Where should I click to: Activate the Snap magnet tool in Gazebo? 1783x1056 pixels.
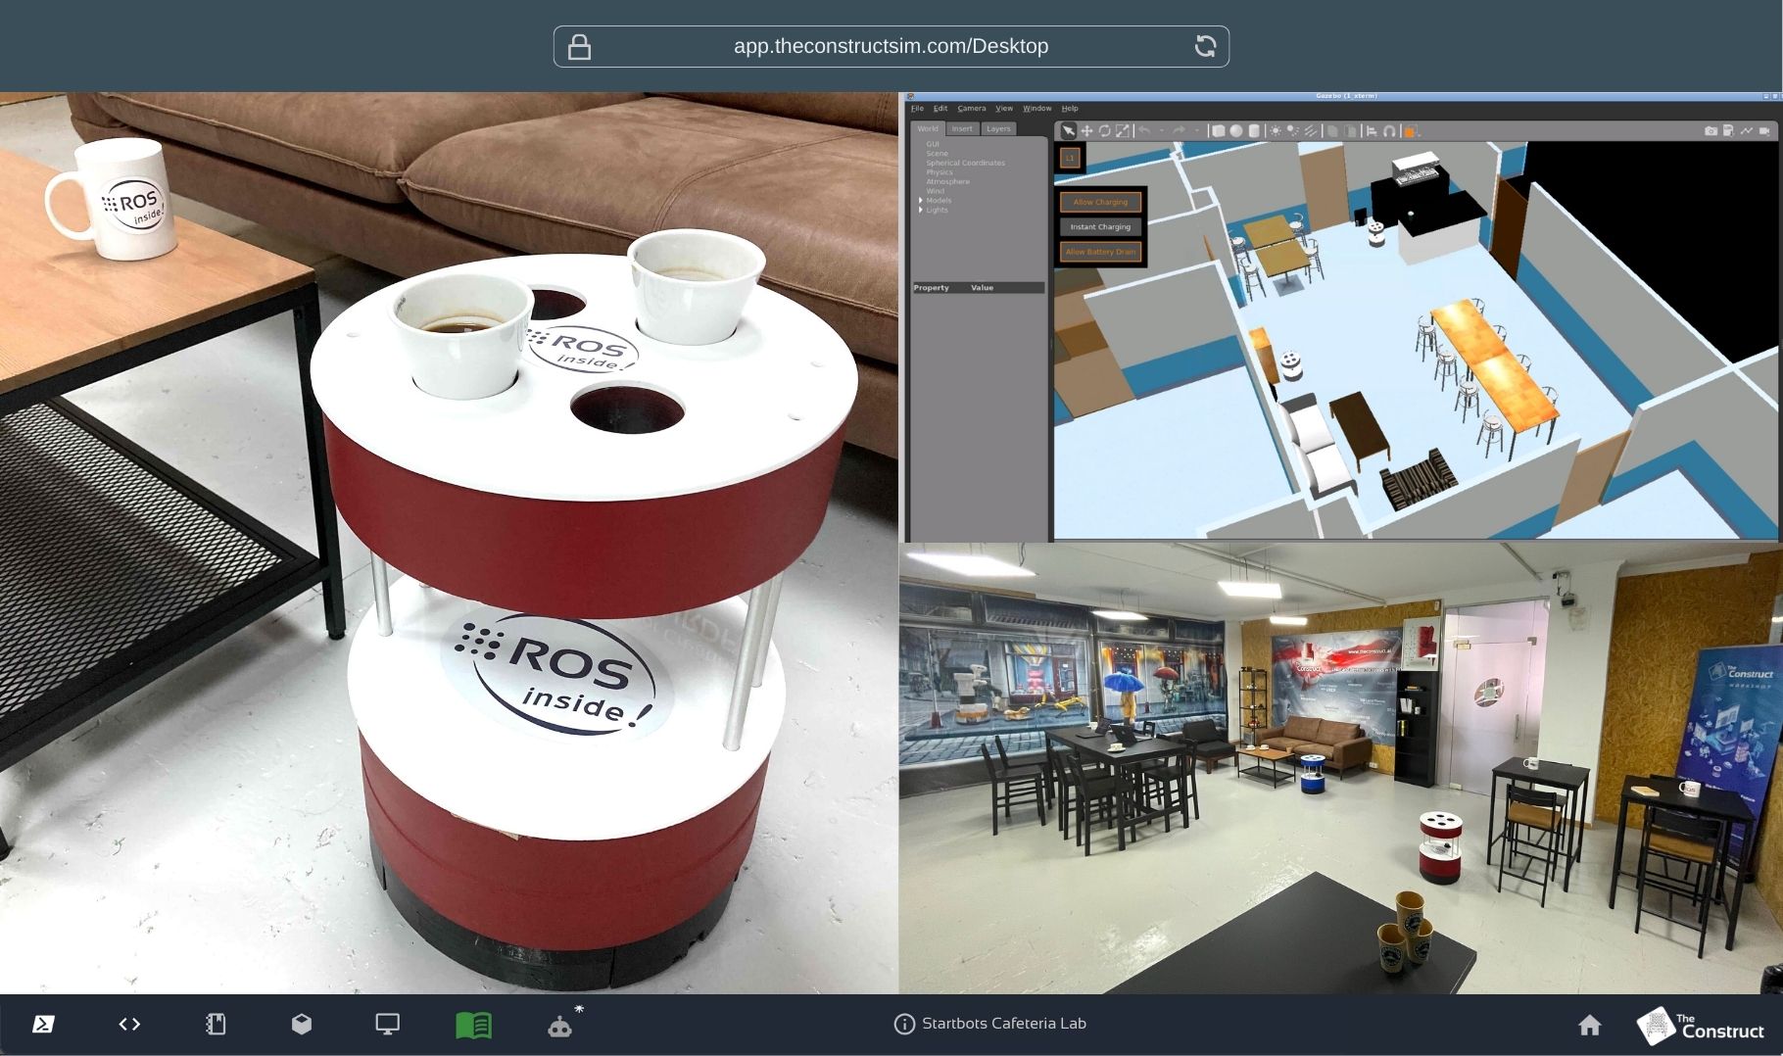tap(1389, 131)
